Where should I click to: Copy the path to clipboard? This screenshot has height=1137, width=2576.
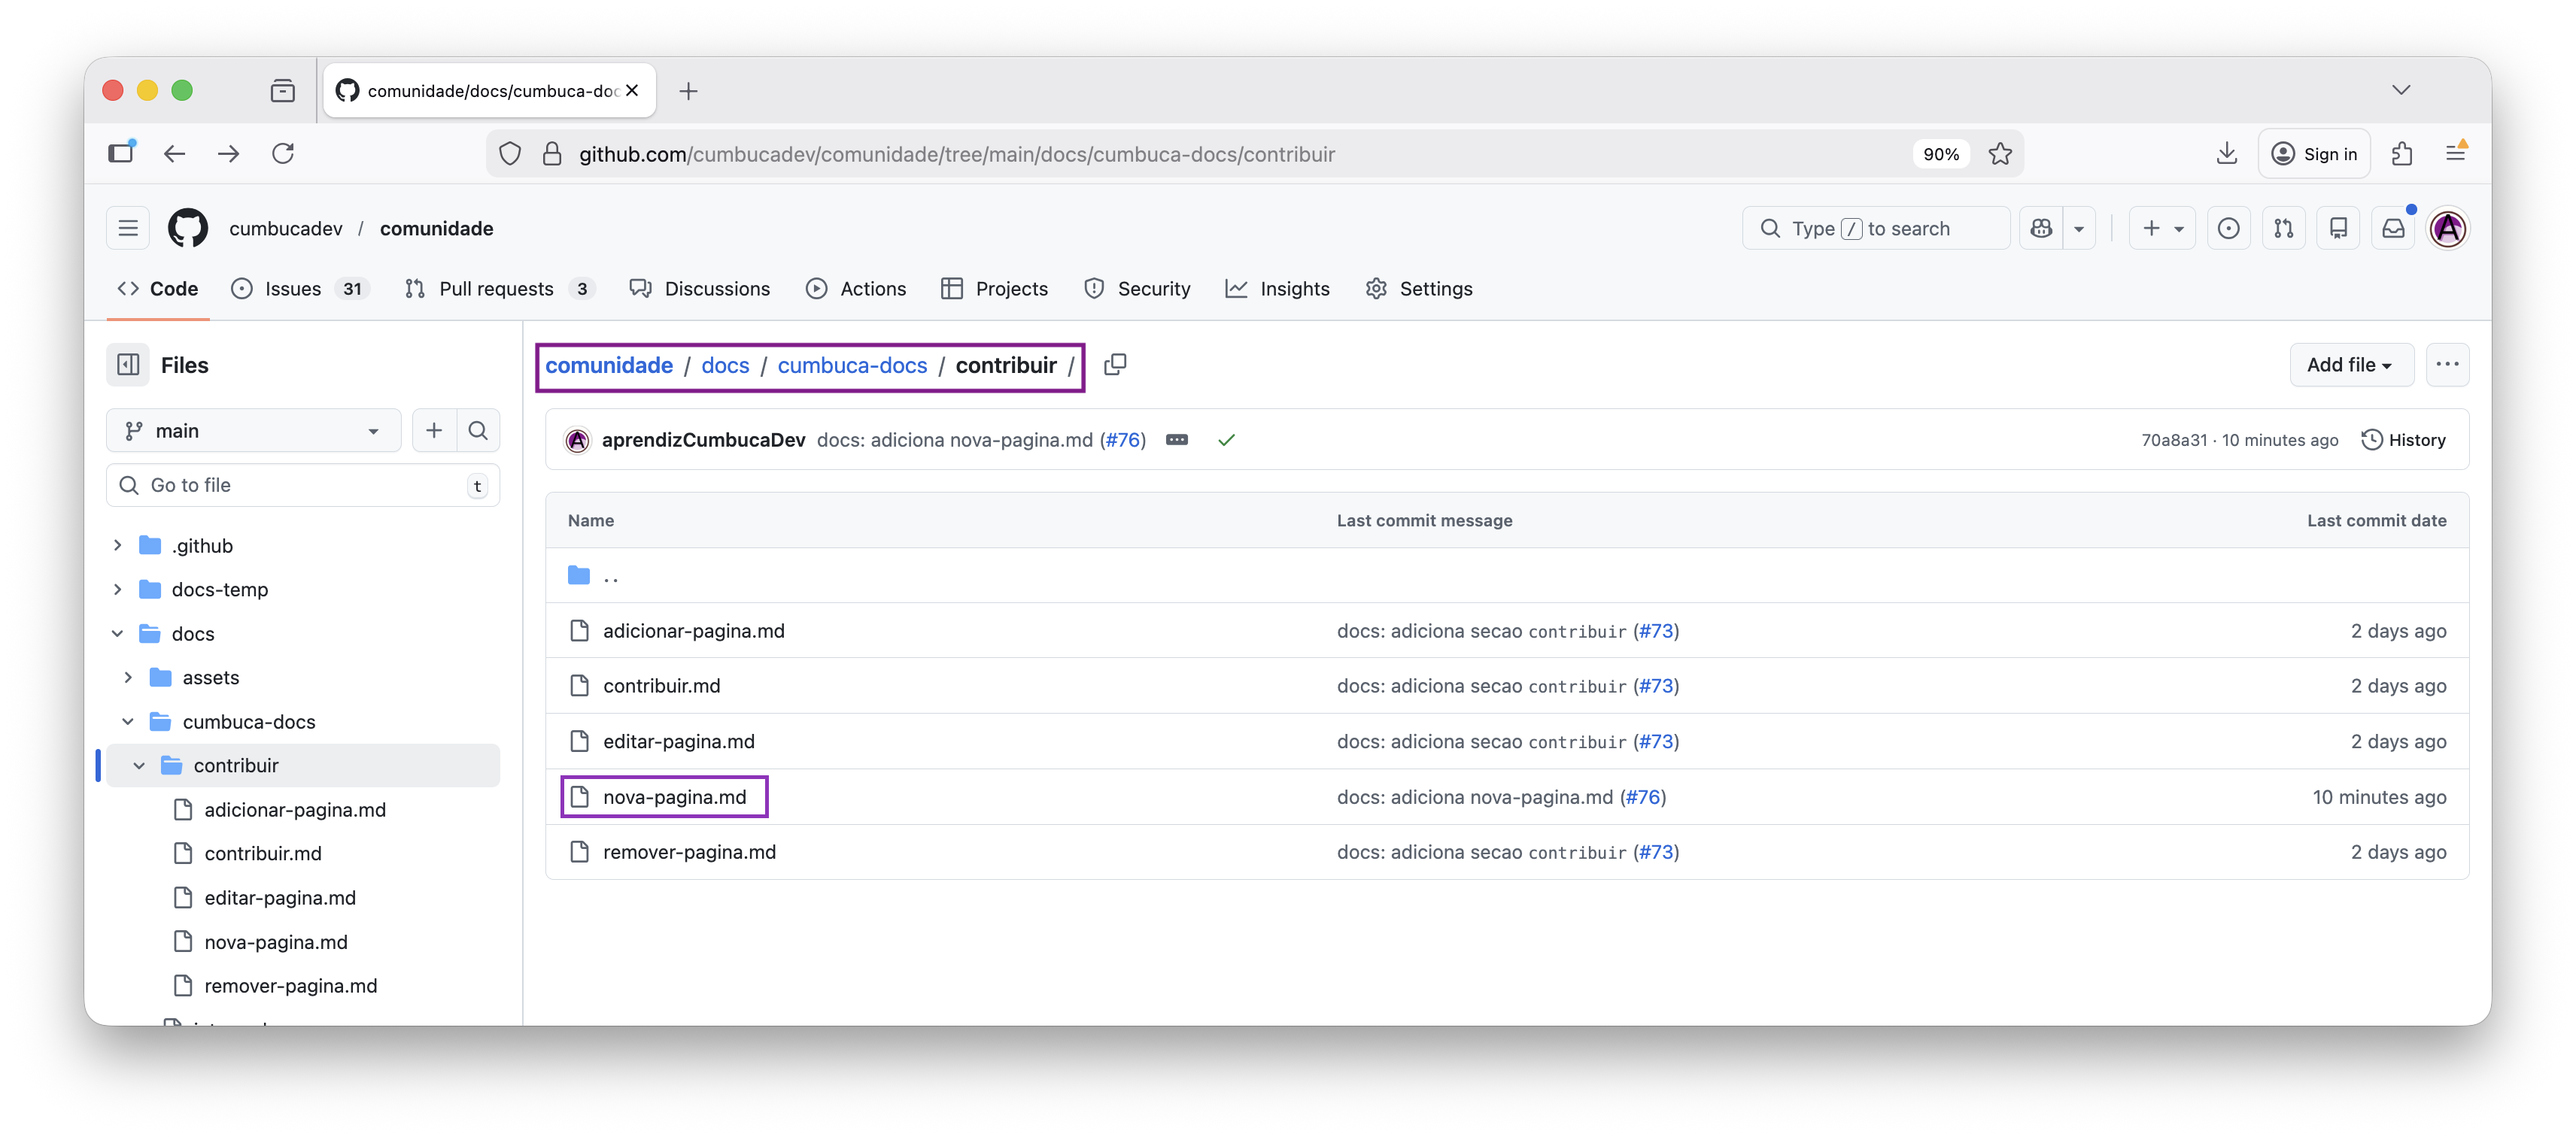pos(1115,365)
